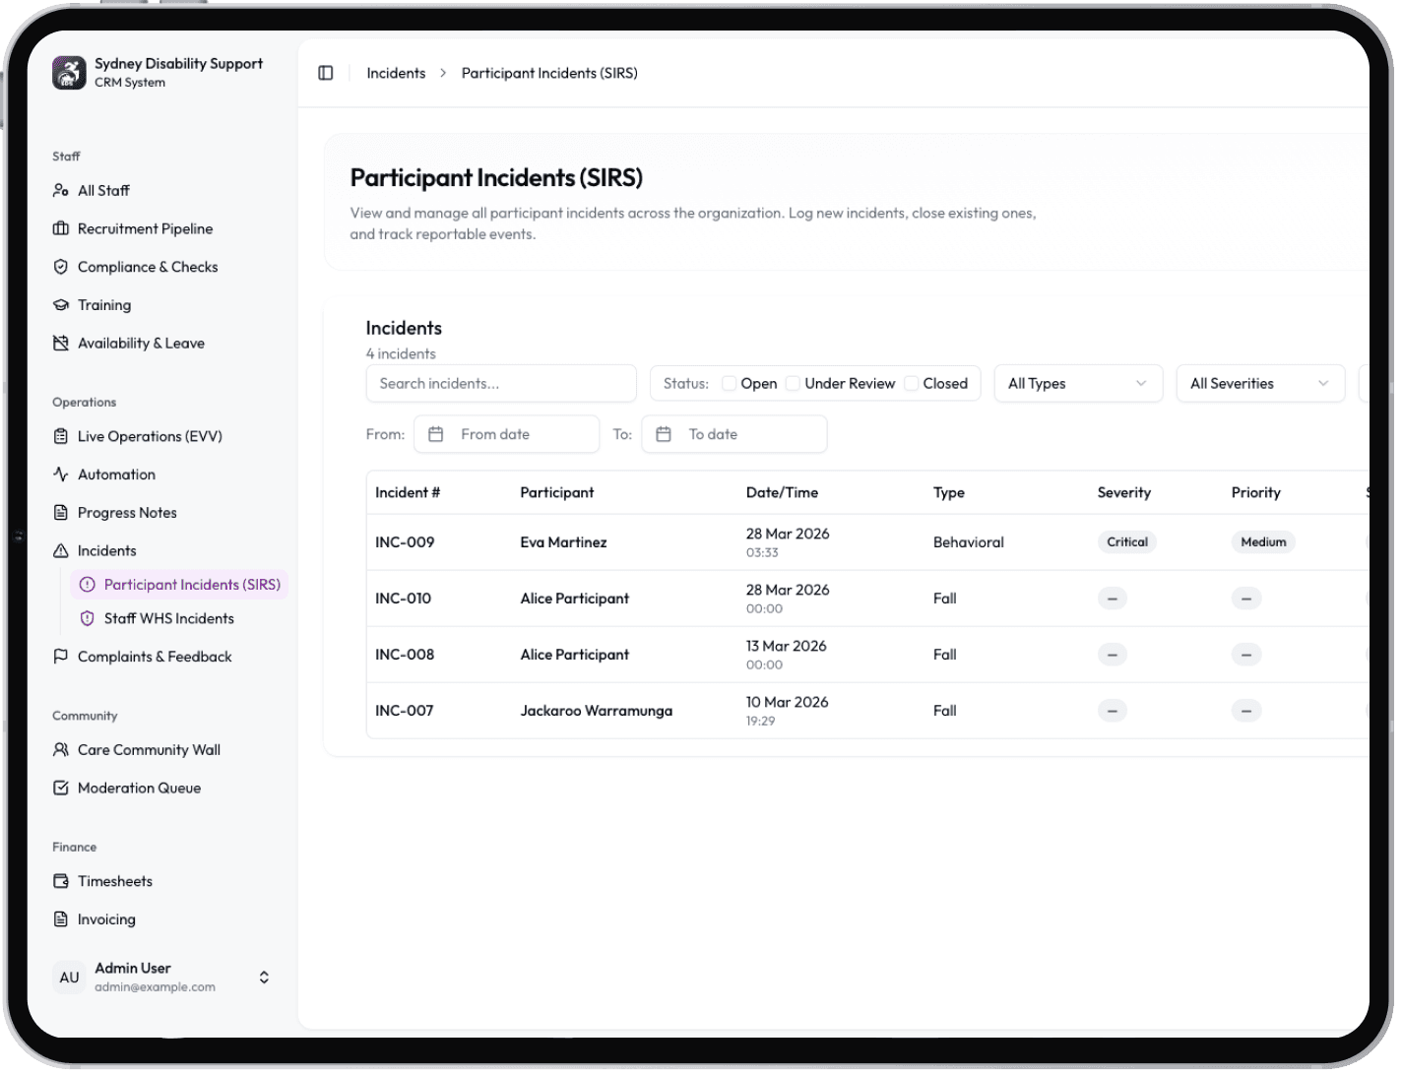The height and width of the screenshot is (1075, 1402).
Task: Click the Critical severity badge
Action: (1127, 542)
